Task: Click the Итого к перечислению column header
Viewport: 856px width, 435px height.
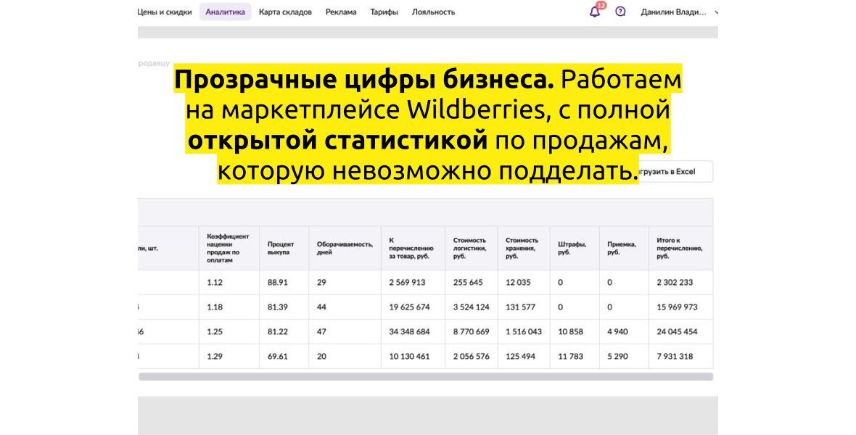Action: point(680,249)
